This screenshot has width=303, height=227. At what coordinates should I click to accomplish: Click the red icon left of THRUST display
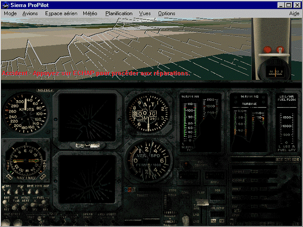[130, 190]
